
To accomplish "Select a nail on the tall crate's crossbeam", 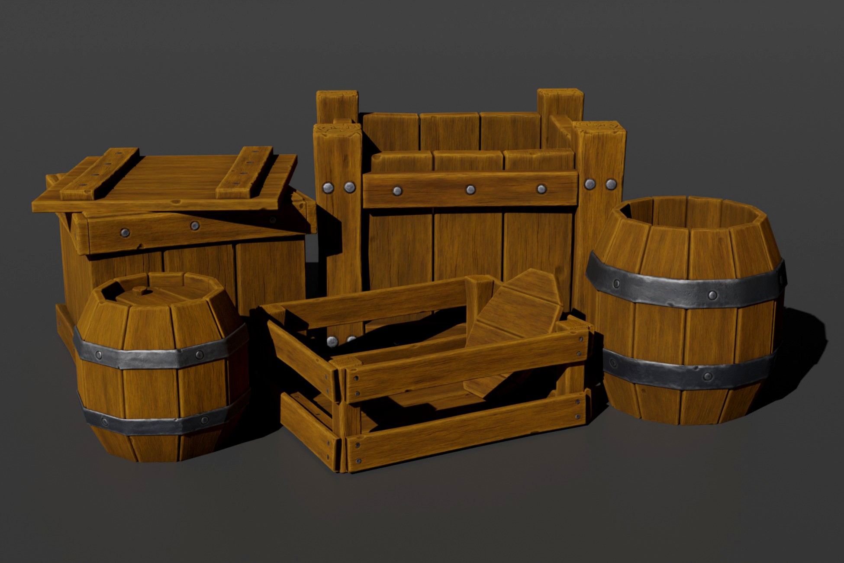I will (x=470, y=188).
